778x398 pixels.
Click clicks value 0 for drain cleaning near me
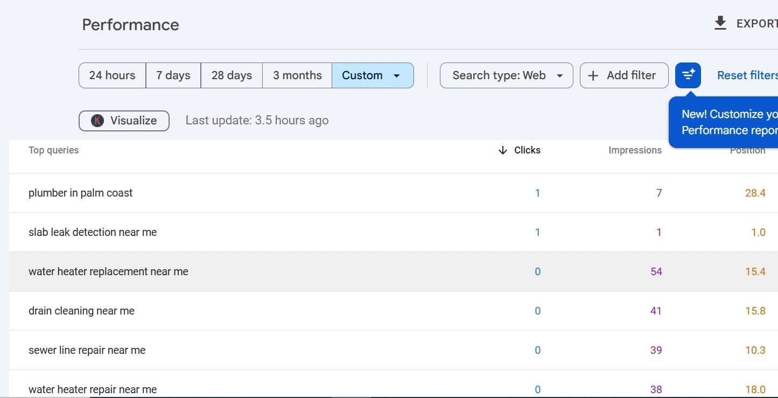point(537,311)
